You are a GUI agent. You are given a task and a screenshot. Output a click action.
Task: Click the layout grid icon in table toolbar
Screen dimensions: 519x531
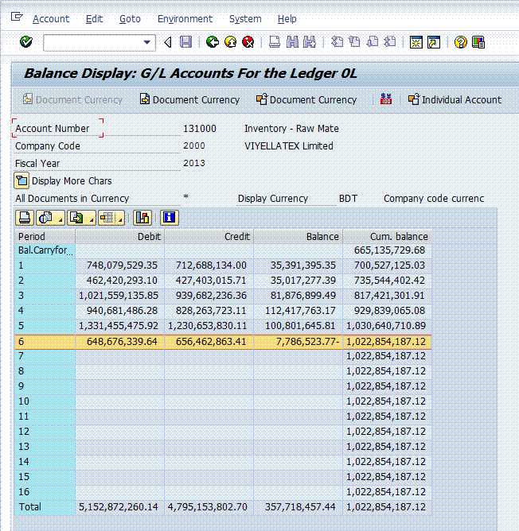[107, 218]
